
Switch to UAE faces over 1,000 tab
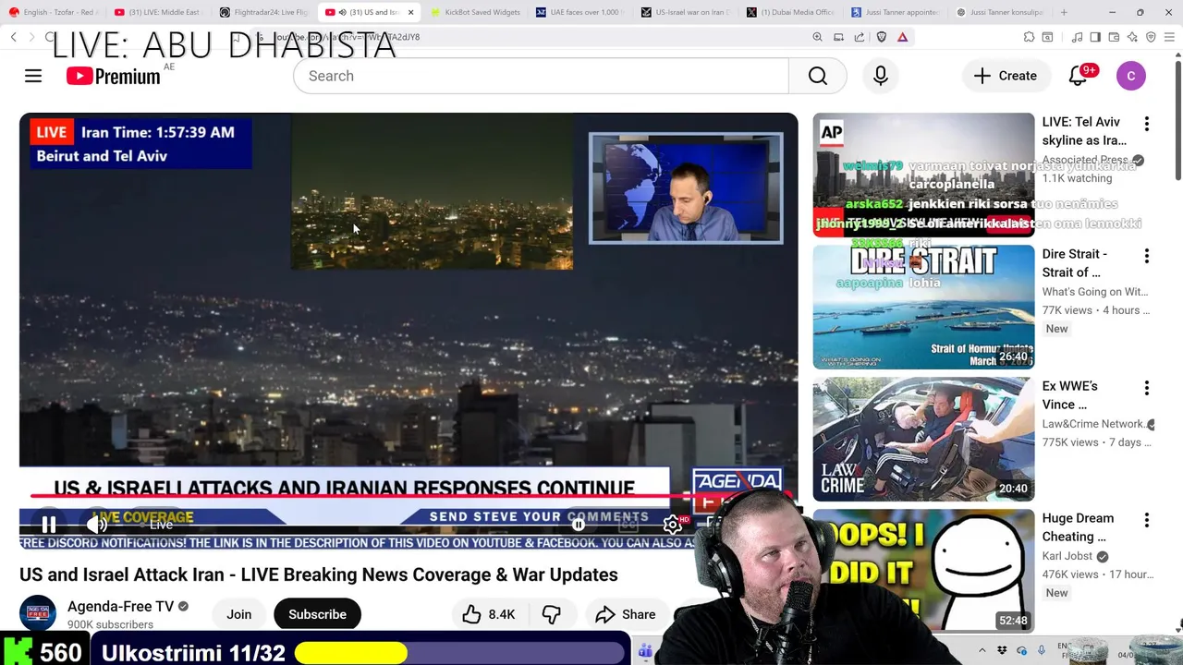(x=579, y=12)
